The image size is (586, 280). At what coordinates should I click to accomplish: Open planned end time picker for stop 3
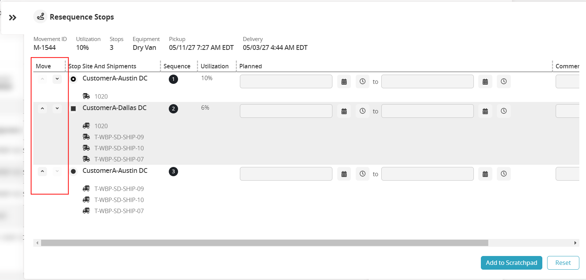[503, 174]
